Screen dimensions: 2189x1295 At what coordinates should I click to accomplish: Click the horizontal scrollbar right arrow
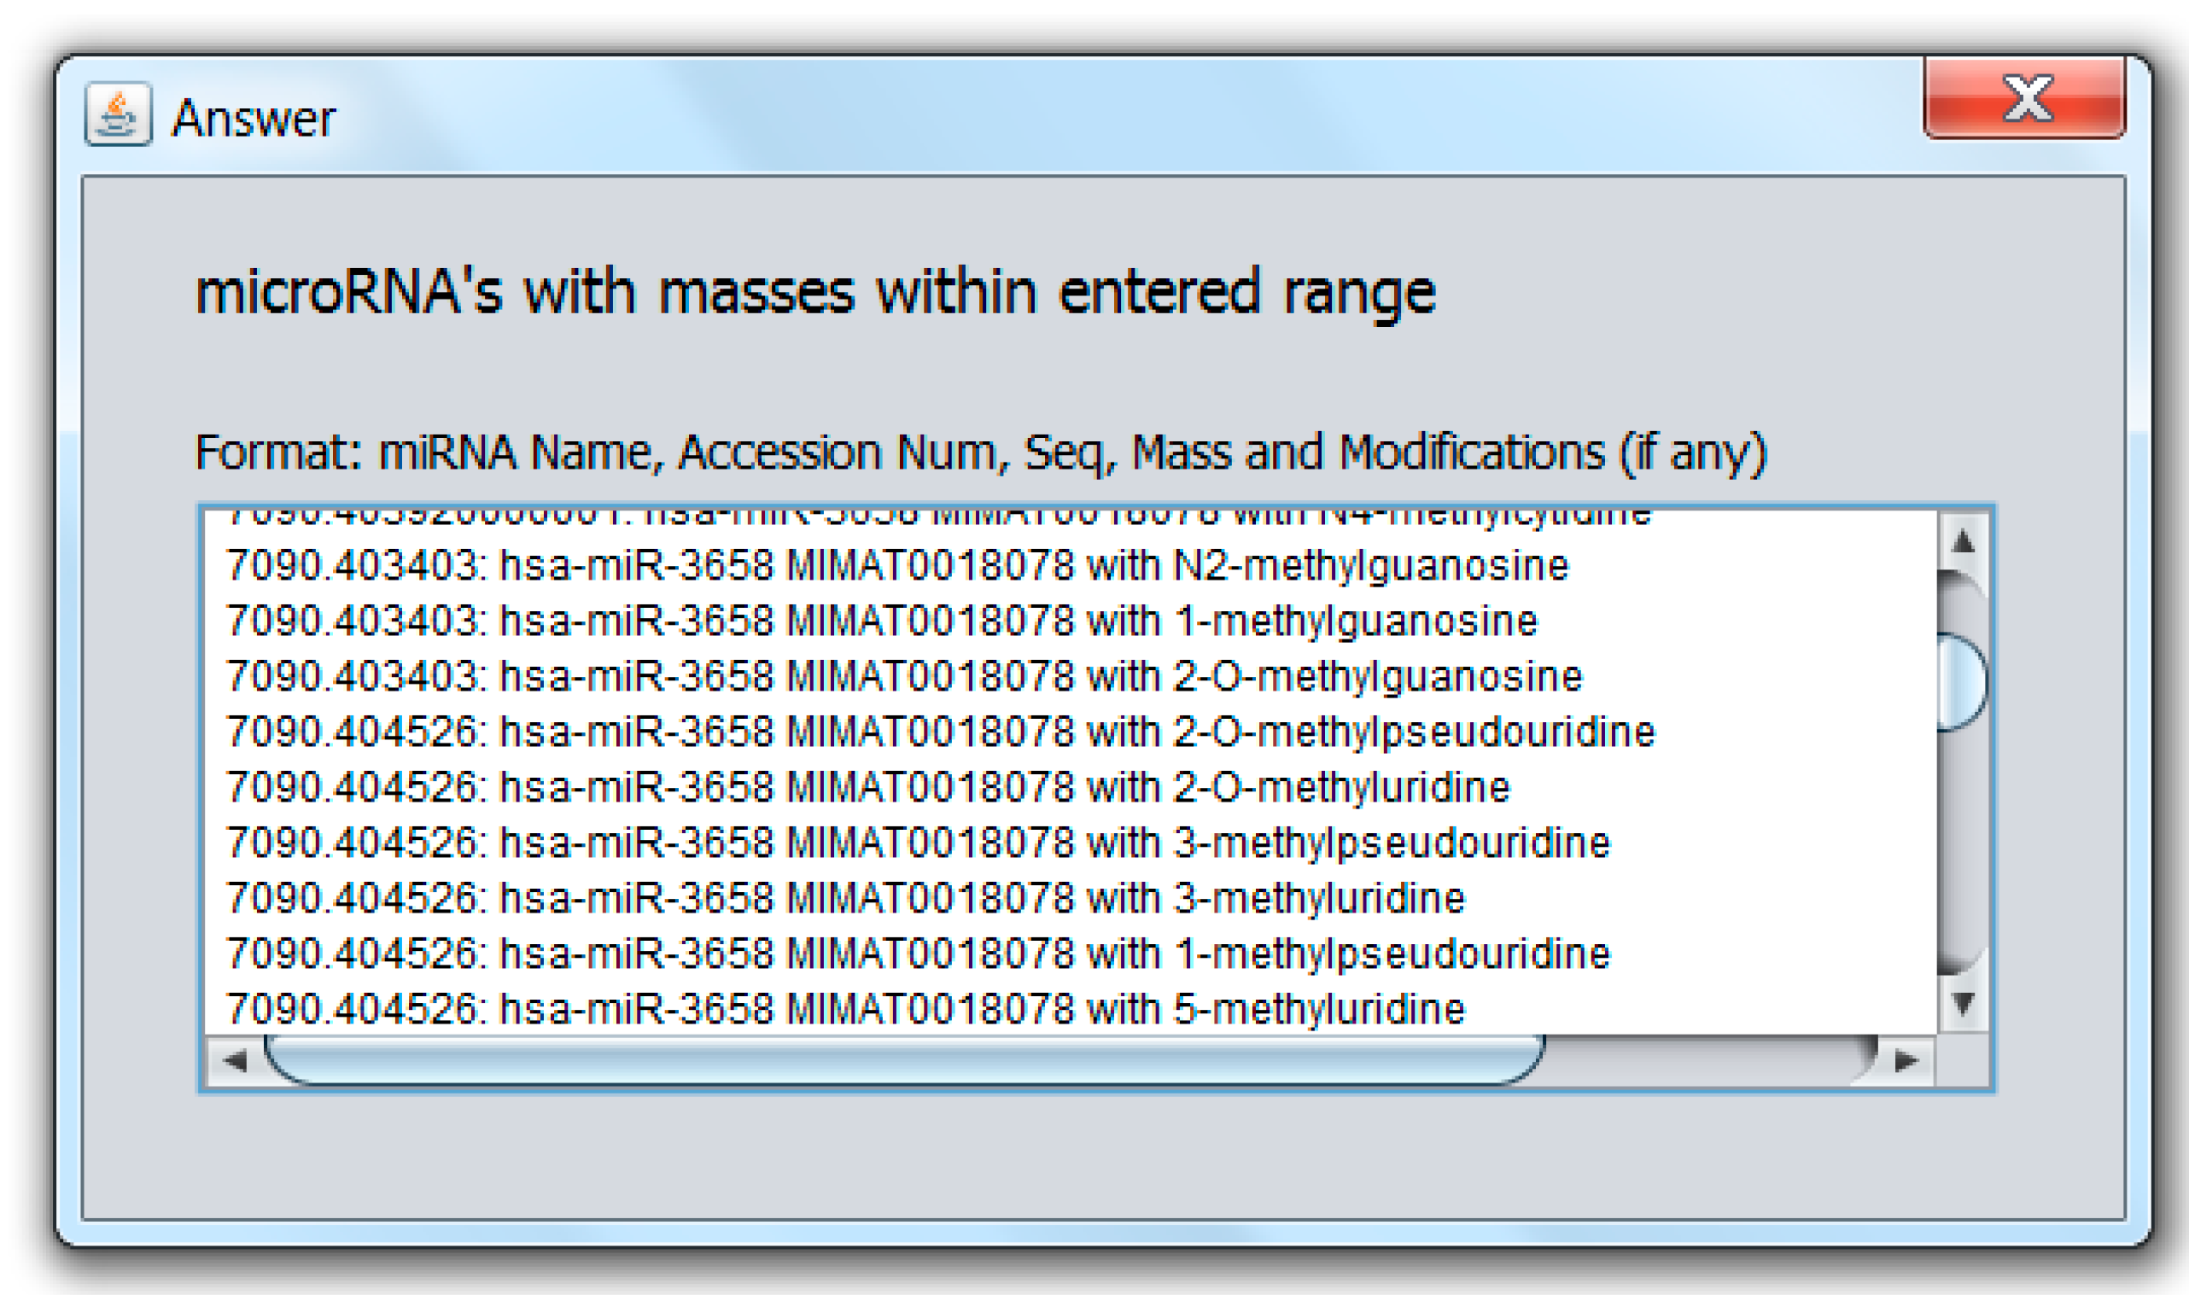(1906, 1061)
